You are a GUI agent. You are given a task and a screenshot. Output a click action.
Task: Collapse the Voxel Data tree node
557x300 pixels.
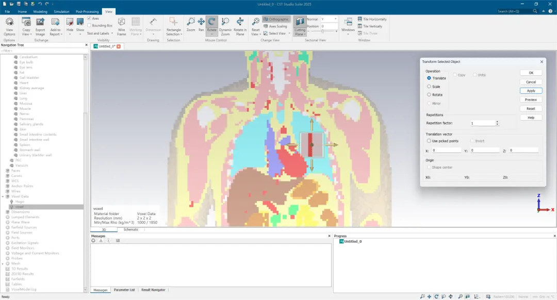[3, 196]
